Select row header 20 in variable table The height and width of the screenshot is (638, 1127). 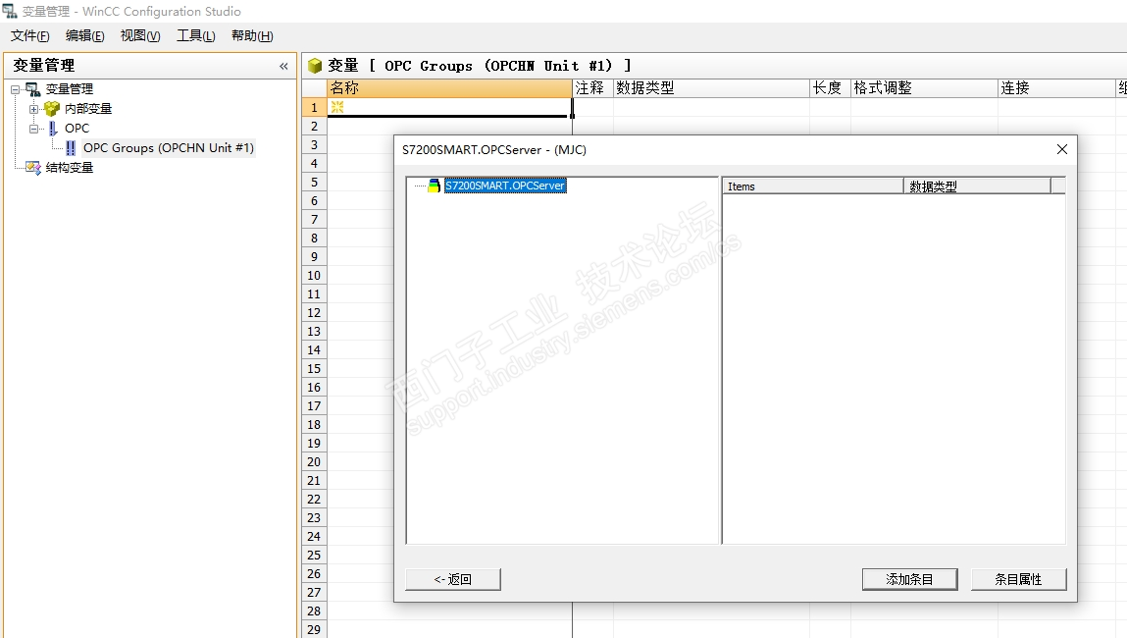[314, 461]
